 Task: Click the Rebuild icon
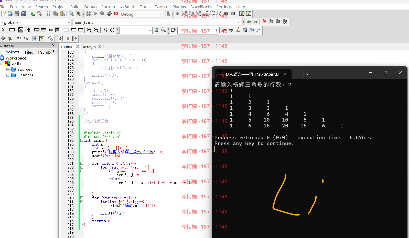[109, 14]
